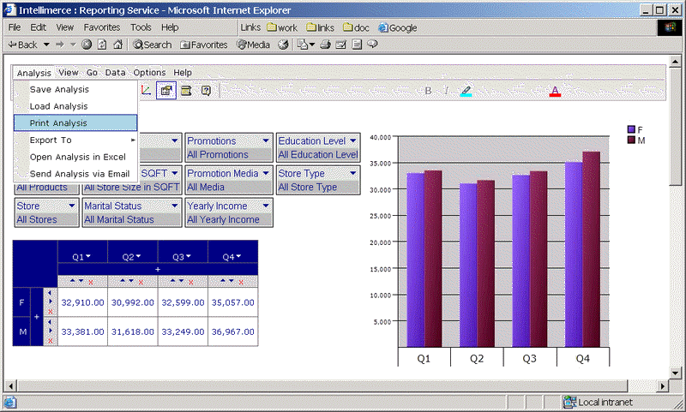Click the All Promotions value link
This screenshot has width=686, height=412.
pyautogui.click(x=218, y=154)
